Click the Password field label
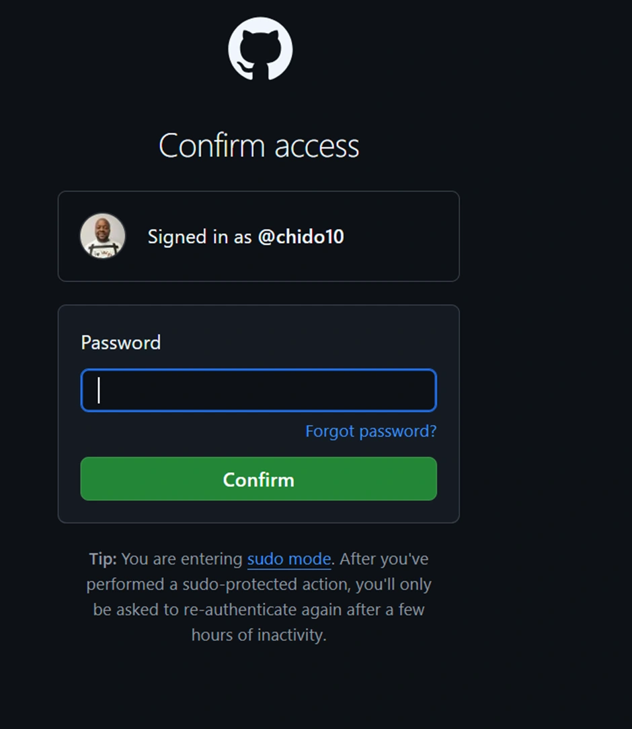This screenshot has height=729, width=632. point(121,343)
